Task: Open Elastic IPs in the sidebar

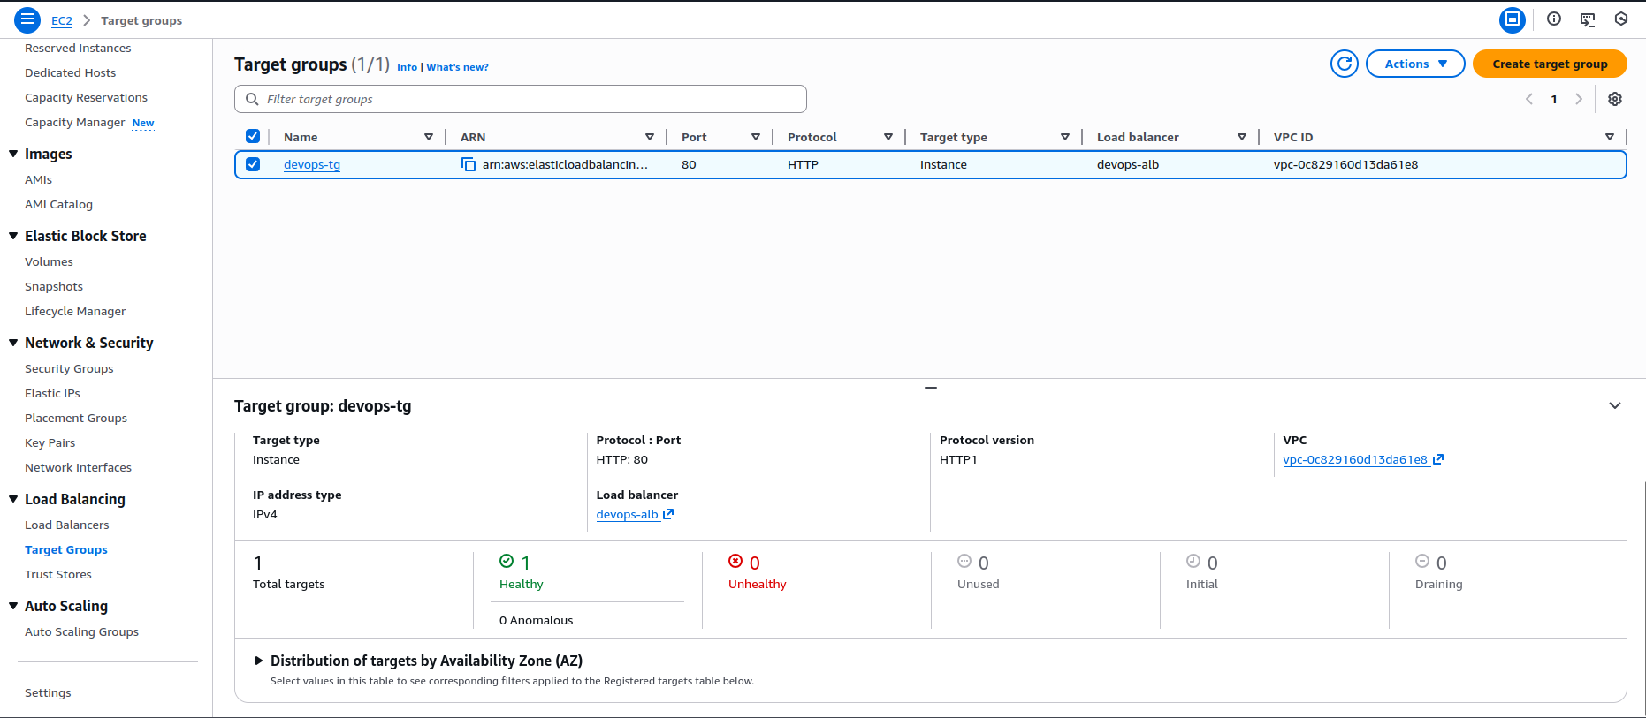Action: point(52,393)
